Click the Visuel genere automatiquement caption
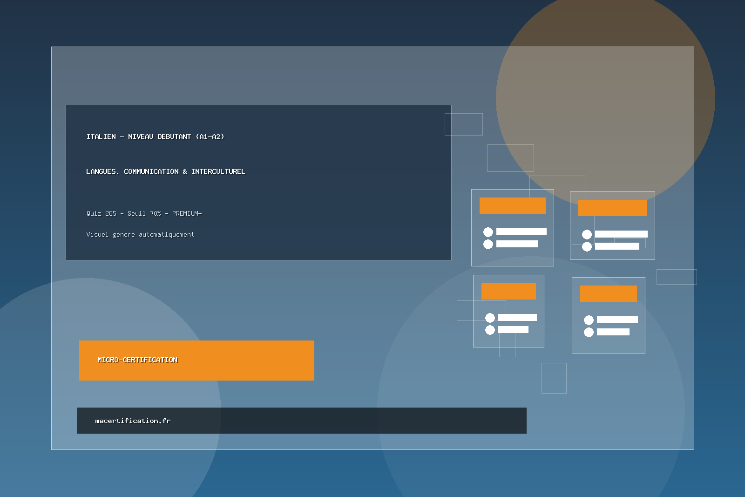 tap(140, 234)
